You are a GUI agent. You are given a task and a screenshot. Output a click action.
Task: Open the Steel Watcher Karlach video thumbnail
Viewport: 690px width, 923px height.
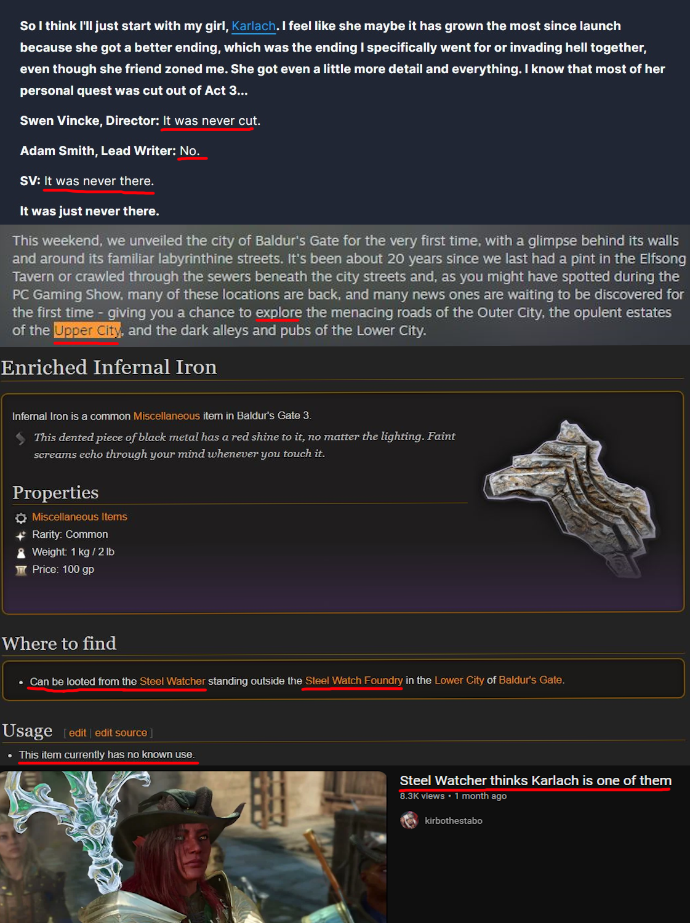point(193,847)
